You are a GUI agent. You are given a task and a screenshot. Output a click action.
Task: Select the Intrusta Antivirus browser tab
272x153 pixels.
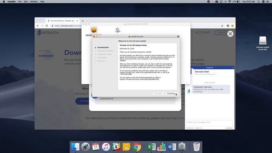coord(62,21)
